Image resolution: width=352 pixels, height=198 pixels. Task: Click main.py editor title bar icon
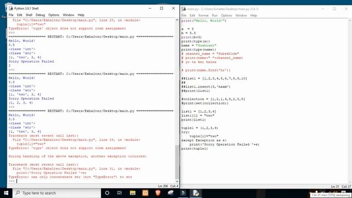(184, 9)
